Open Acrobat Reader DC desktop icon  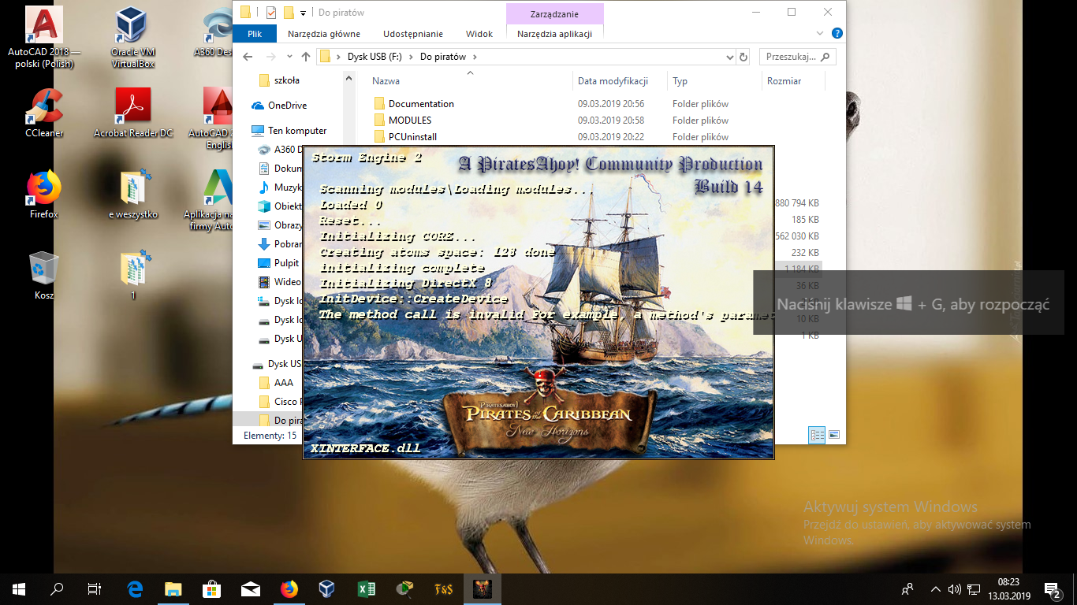(133, 113)
